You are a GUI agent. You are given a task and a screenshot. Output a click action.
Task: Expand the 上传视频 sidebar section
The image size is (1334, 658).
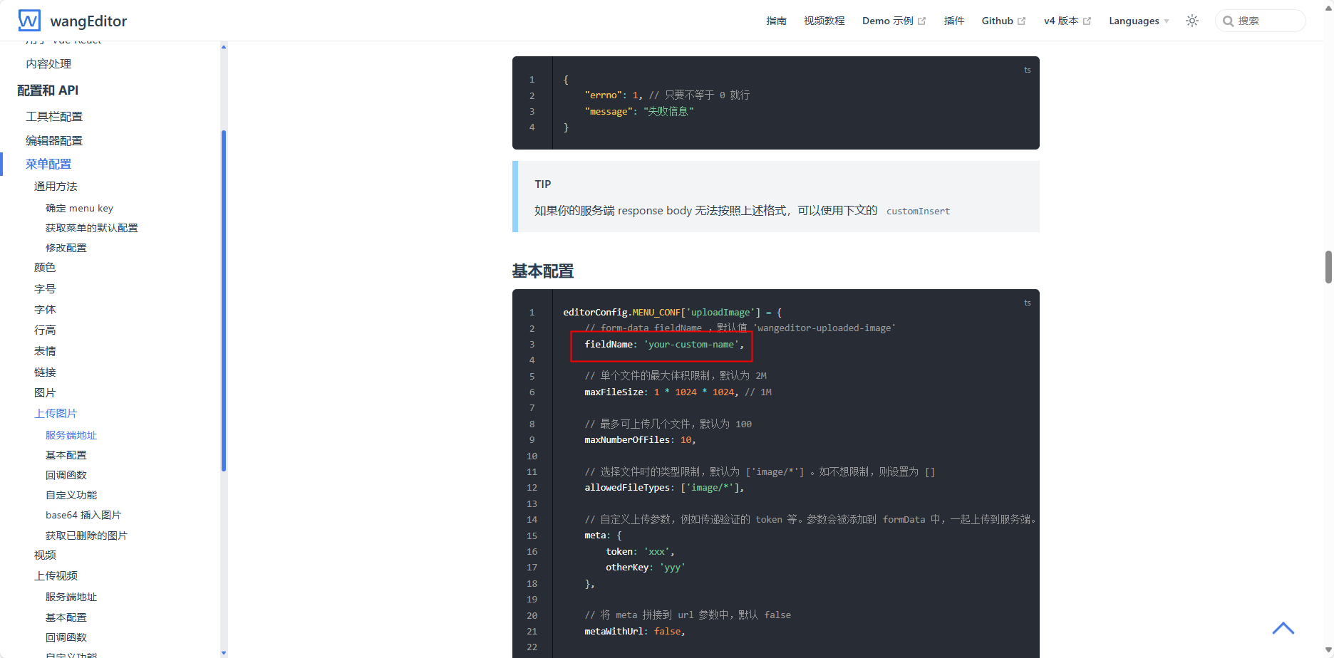[56, 575]
